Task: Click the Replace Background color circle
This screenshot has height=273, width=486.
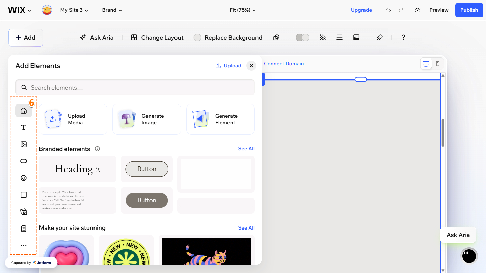Action: (197, 37)
